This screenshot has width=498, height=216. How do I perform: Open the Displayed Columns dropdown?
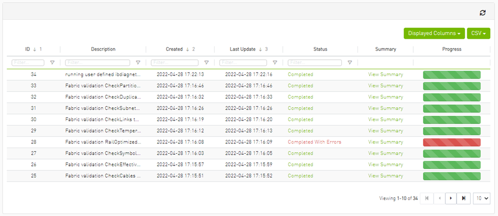434,33
